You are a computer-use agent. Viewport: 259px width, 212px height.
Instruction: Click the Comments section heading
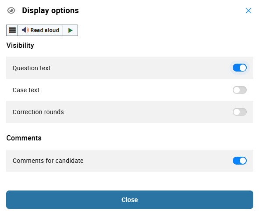(24, 138)
